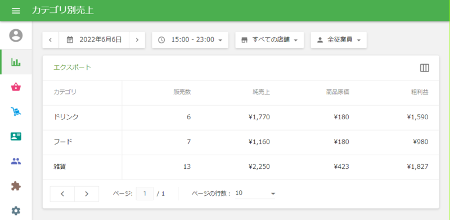
Task: Click the clock icon in the time filter
Action: 161,40
